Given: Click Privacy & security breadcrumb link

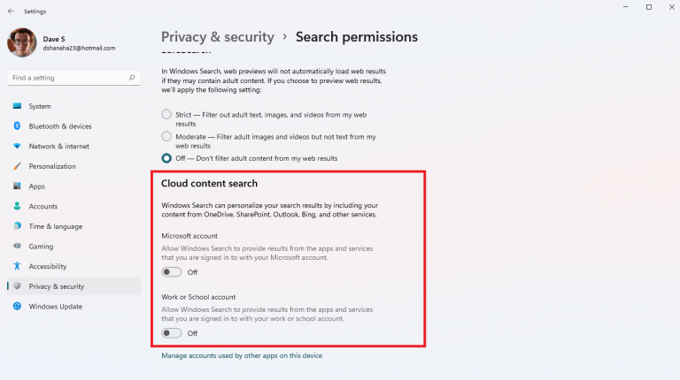Looking at the screenshot, I should coord(215,37).
